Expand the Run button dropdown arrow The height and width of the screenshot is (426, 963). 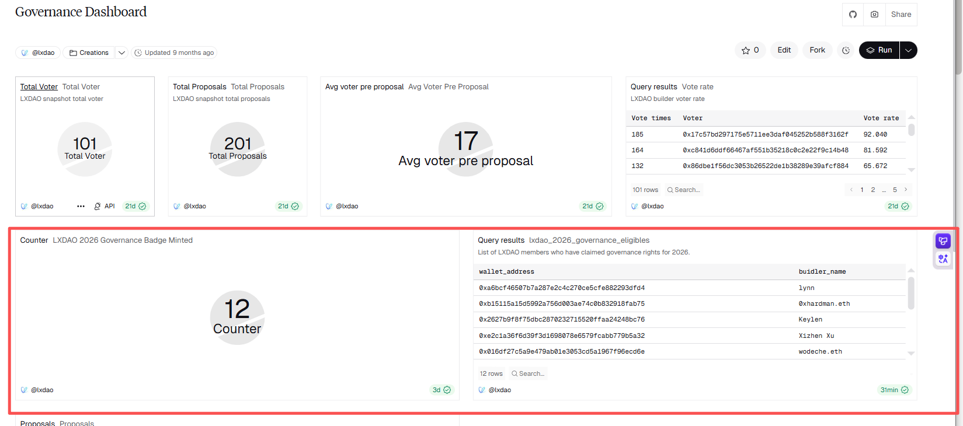click(908, 50)
